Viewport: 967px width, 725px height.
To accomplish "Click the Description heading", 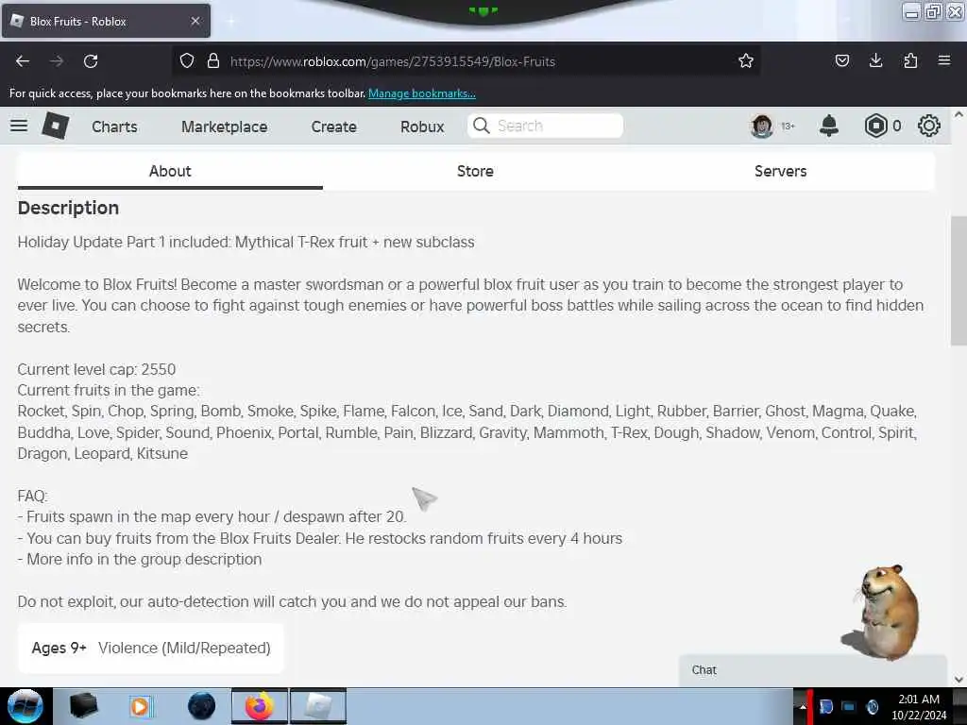I will tap(68, 208).
